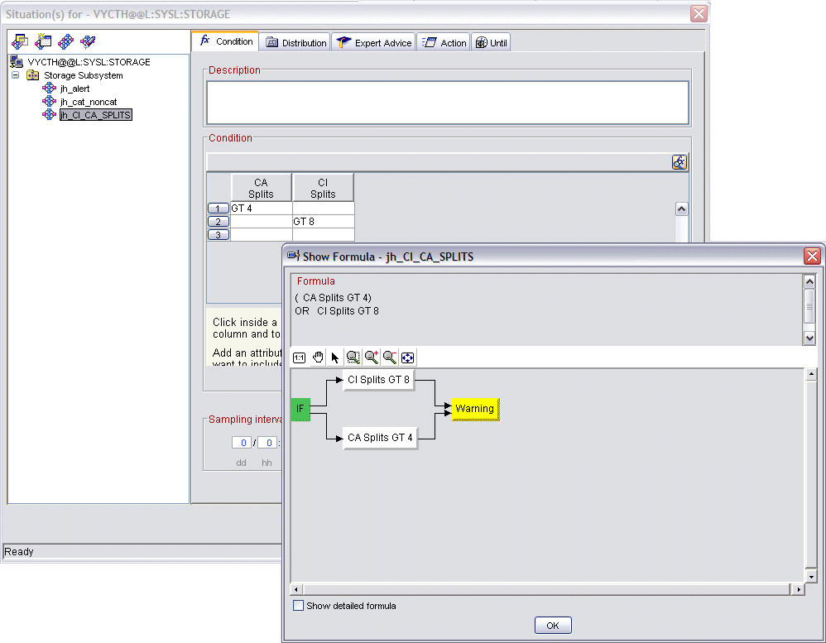The height and width of the screenshot is (643, 826).
Task: Select the arrow pointer tool
Action: click(335, 357)
